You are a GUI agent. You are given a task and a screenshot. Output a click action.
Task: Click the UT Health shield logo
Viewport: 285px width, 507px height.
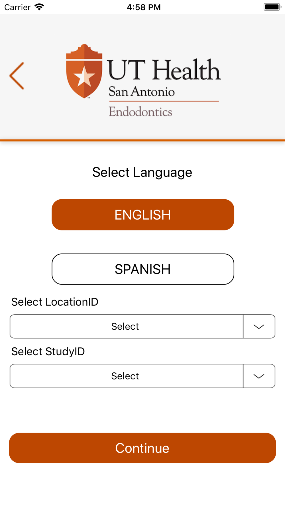click(x=84, y=71)
